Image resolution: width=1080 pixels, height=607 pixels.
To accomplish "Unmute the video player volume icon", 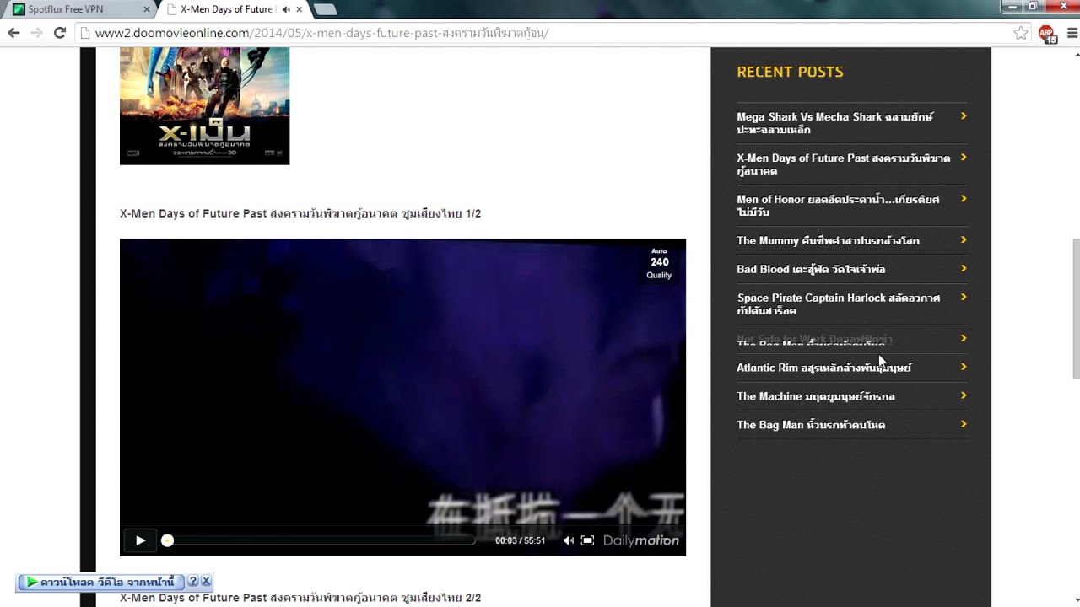I will [x=568, y=540].
